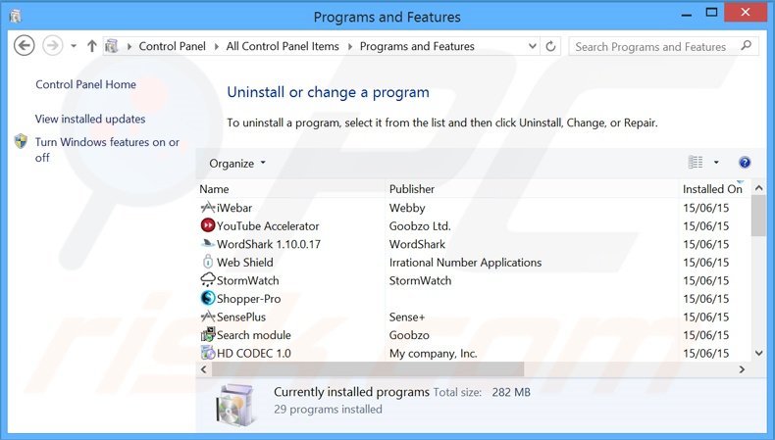Click the Windows features shield icon
775x440 pixels.
tap(21, 141)
